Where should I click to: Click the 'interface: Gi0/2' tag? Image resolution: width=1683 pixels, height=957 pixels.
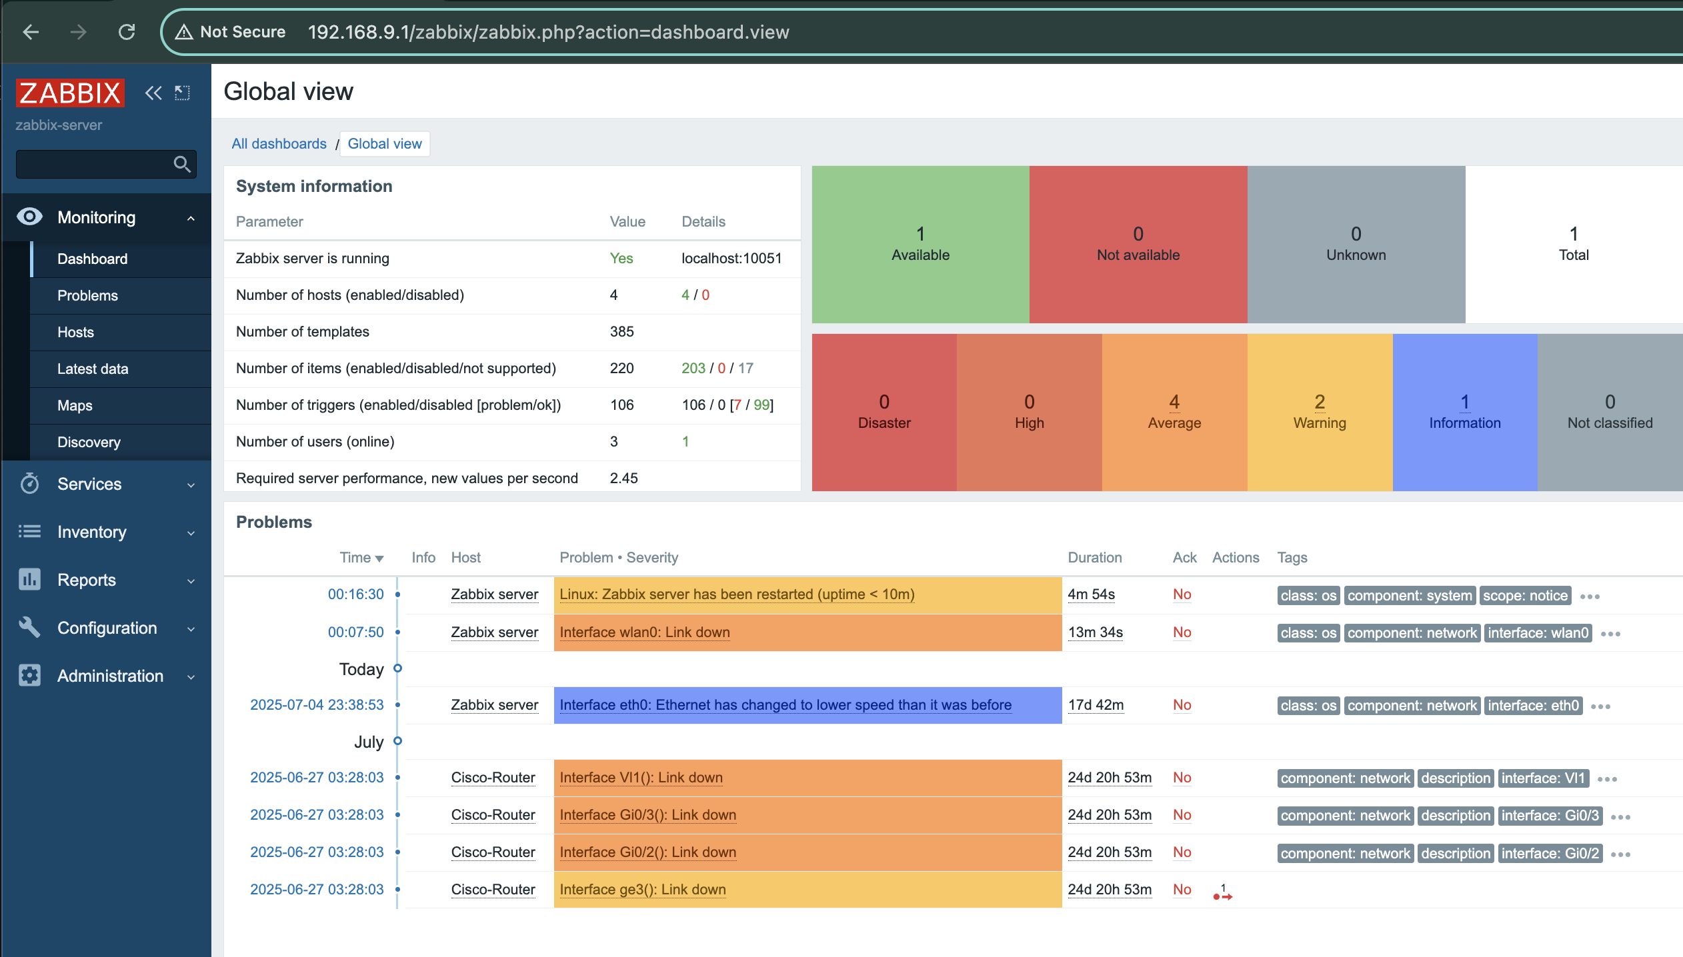(1550, 853)
